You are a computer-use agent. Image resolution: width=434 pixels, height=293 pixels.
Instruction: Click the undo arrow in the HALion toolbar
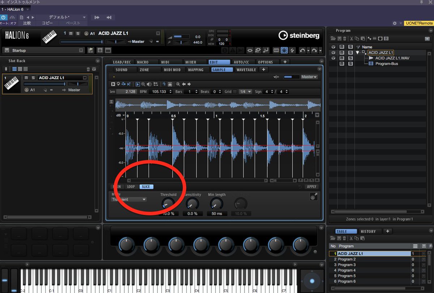[x=303, y=50]
